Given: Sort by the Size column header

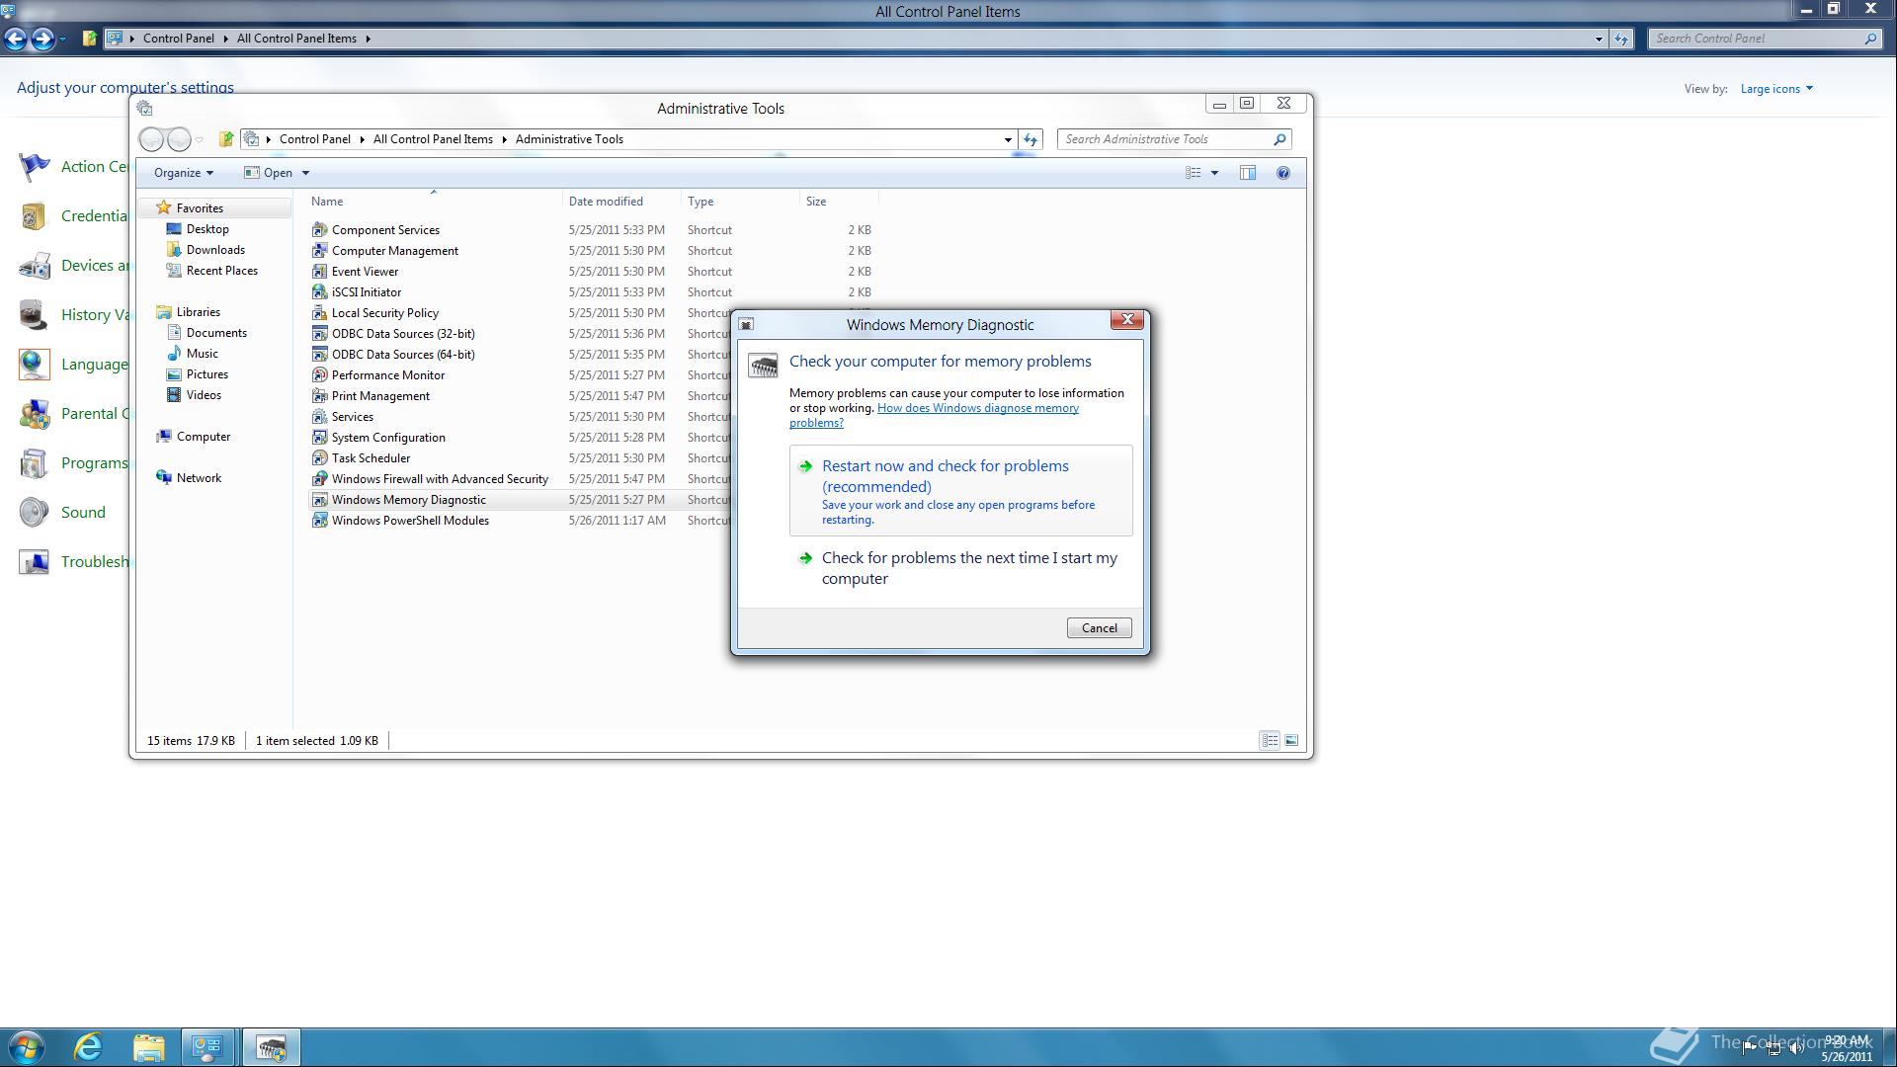Looking at the screenshot, I should point(839,201).
